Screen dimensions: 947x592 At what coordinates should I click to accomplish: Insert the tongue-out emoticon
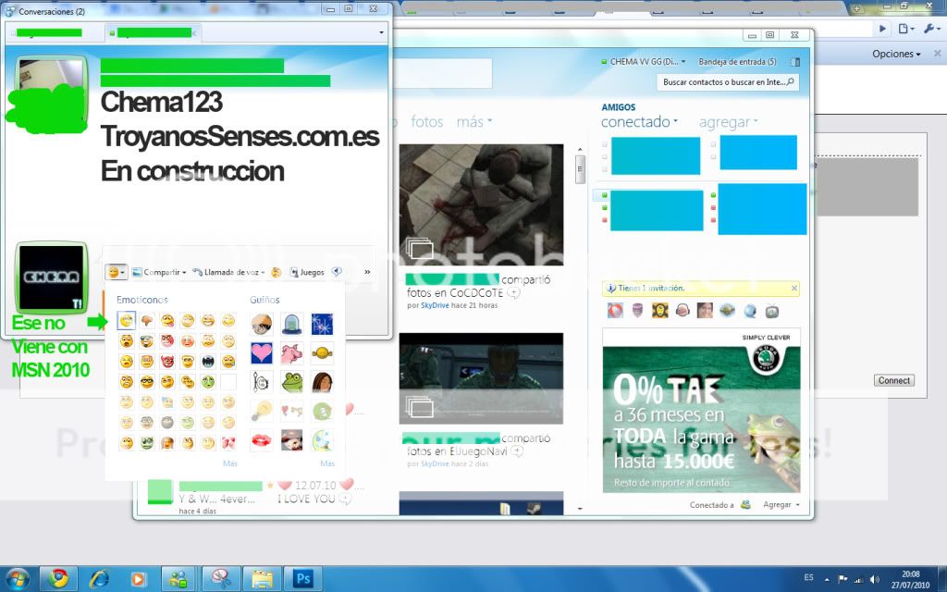167,321
